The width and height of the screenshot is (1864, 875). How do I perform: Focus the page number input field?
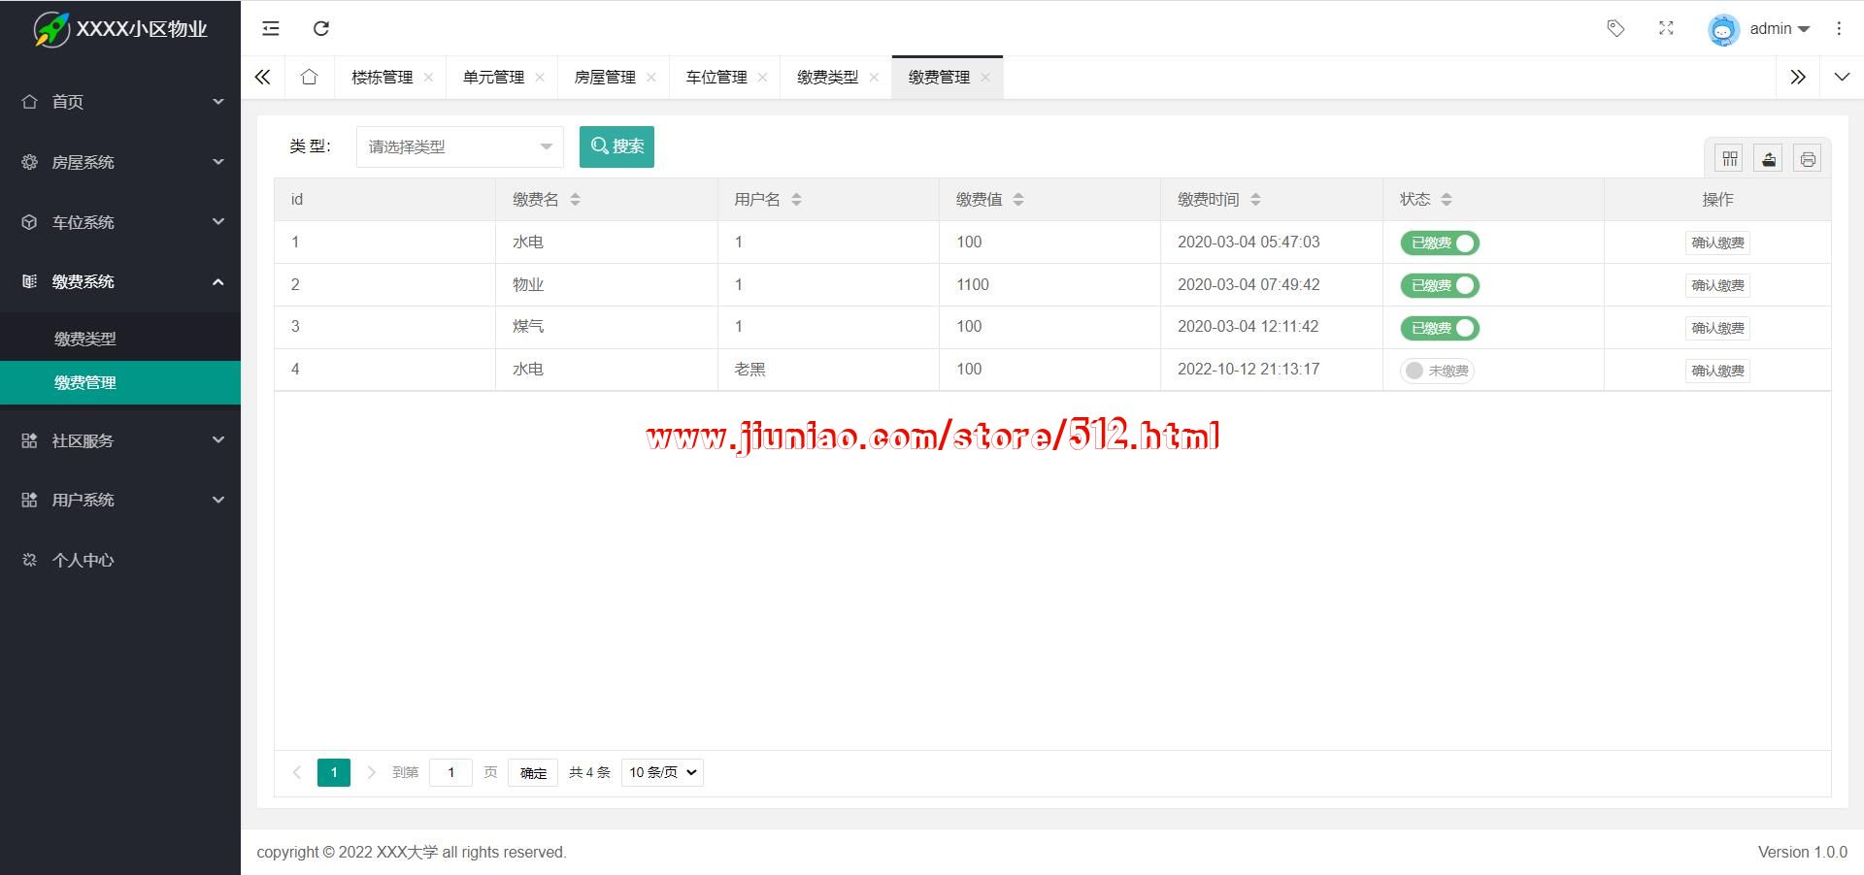click(450, 772)
